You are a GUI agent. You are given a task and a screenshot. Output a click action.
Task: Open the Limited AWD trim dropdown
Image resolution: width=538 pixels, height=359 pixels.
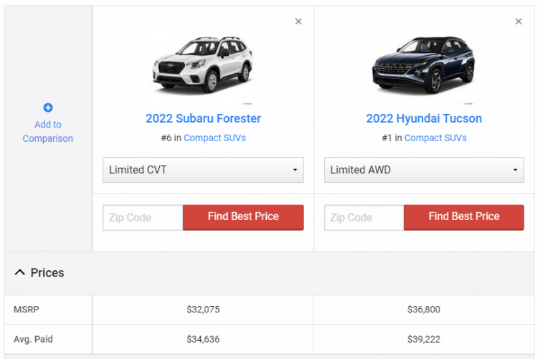[x=424, y=170]
